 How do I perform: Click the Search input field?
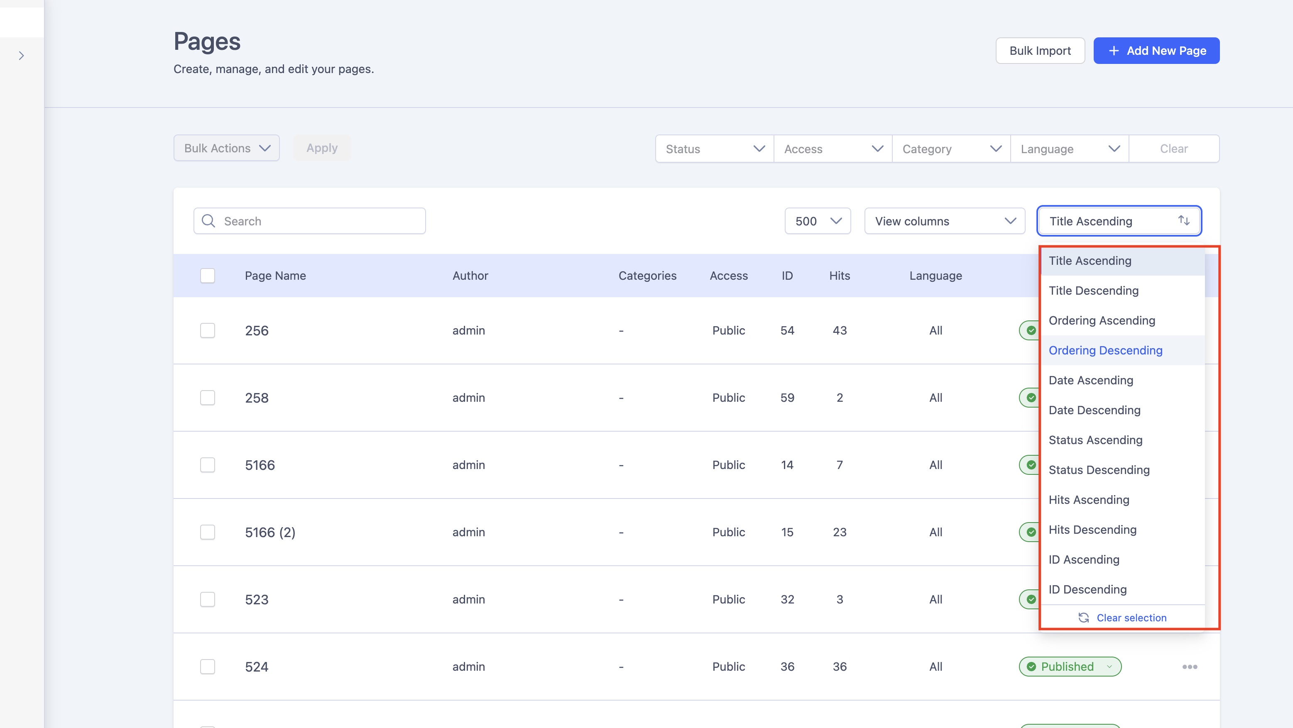[x=309, y=220]
